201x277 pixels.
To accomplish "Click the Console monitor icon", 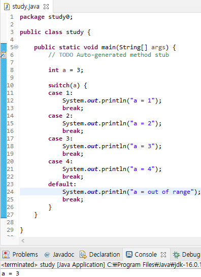I will [129, 255].
